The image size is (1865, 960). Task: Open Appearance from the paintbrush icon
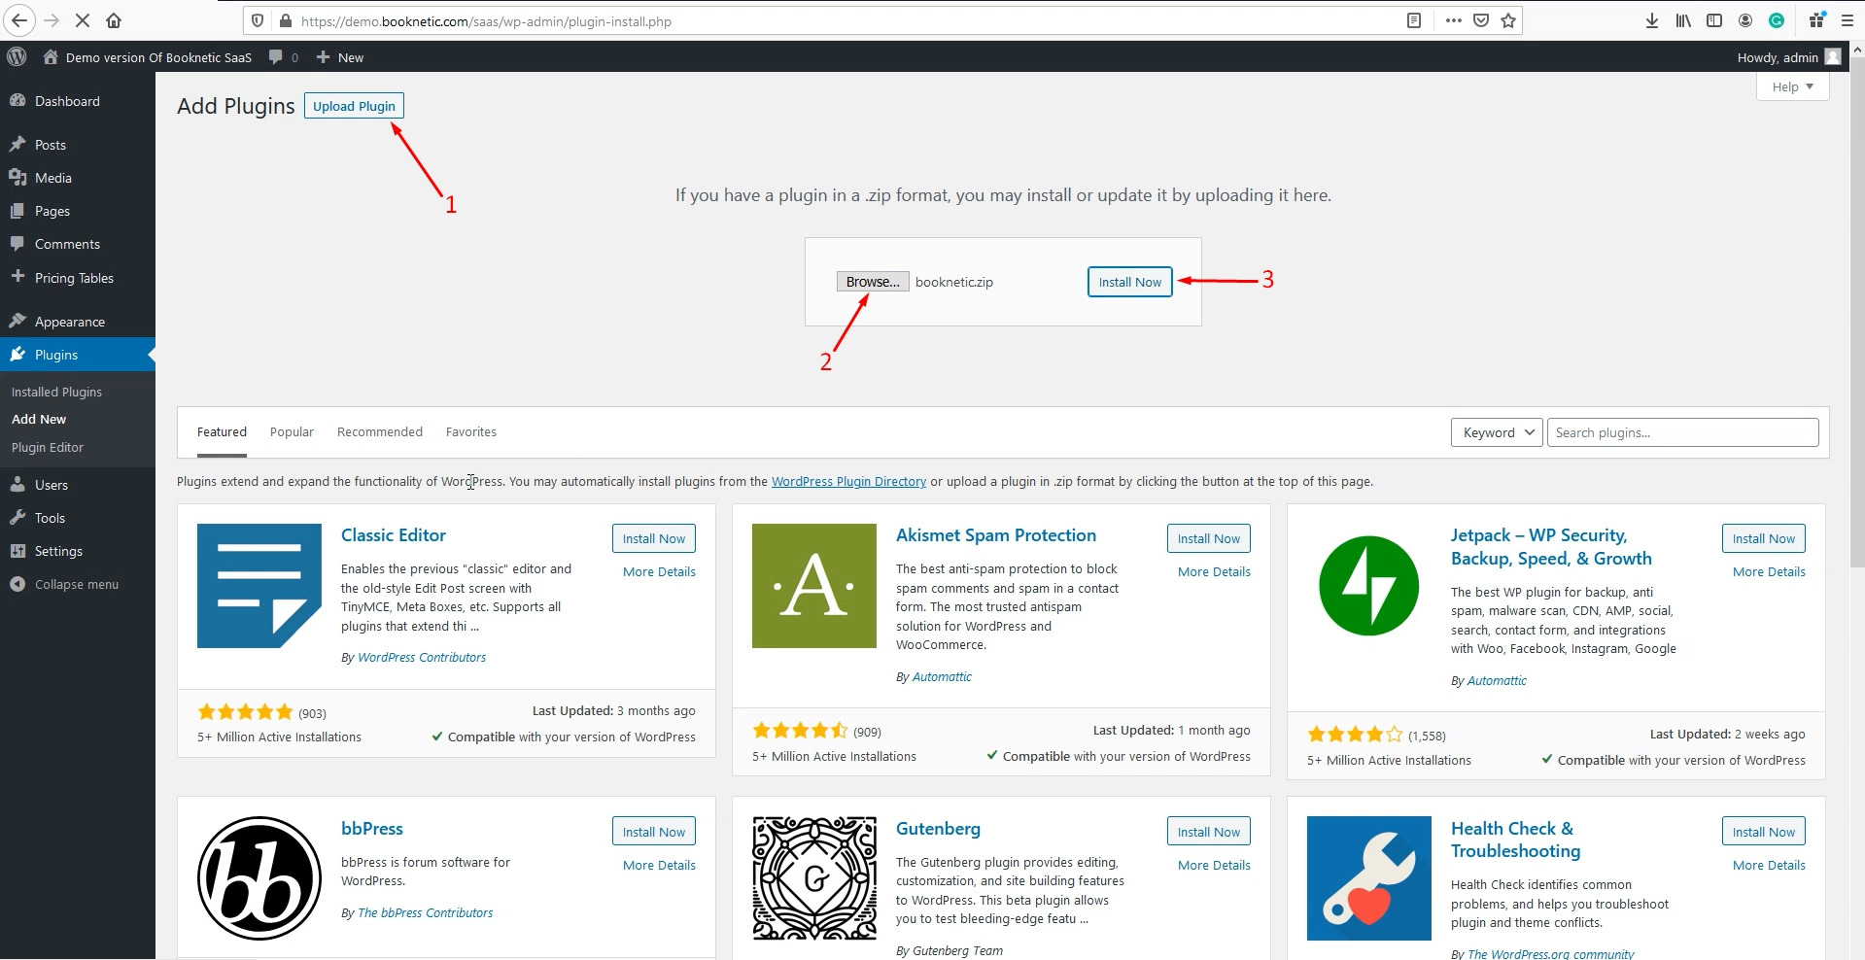(x=19, y=321)
